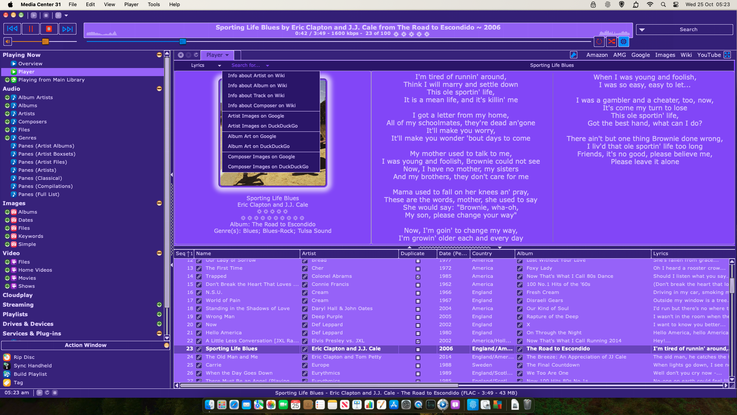The height and width of the screenshot is (415, 737).
Task: Open the AMG link
Action: (x=620, y=55)
